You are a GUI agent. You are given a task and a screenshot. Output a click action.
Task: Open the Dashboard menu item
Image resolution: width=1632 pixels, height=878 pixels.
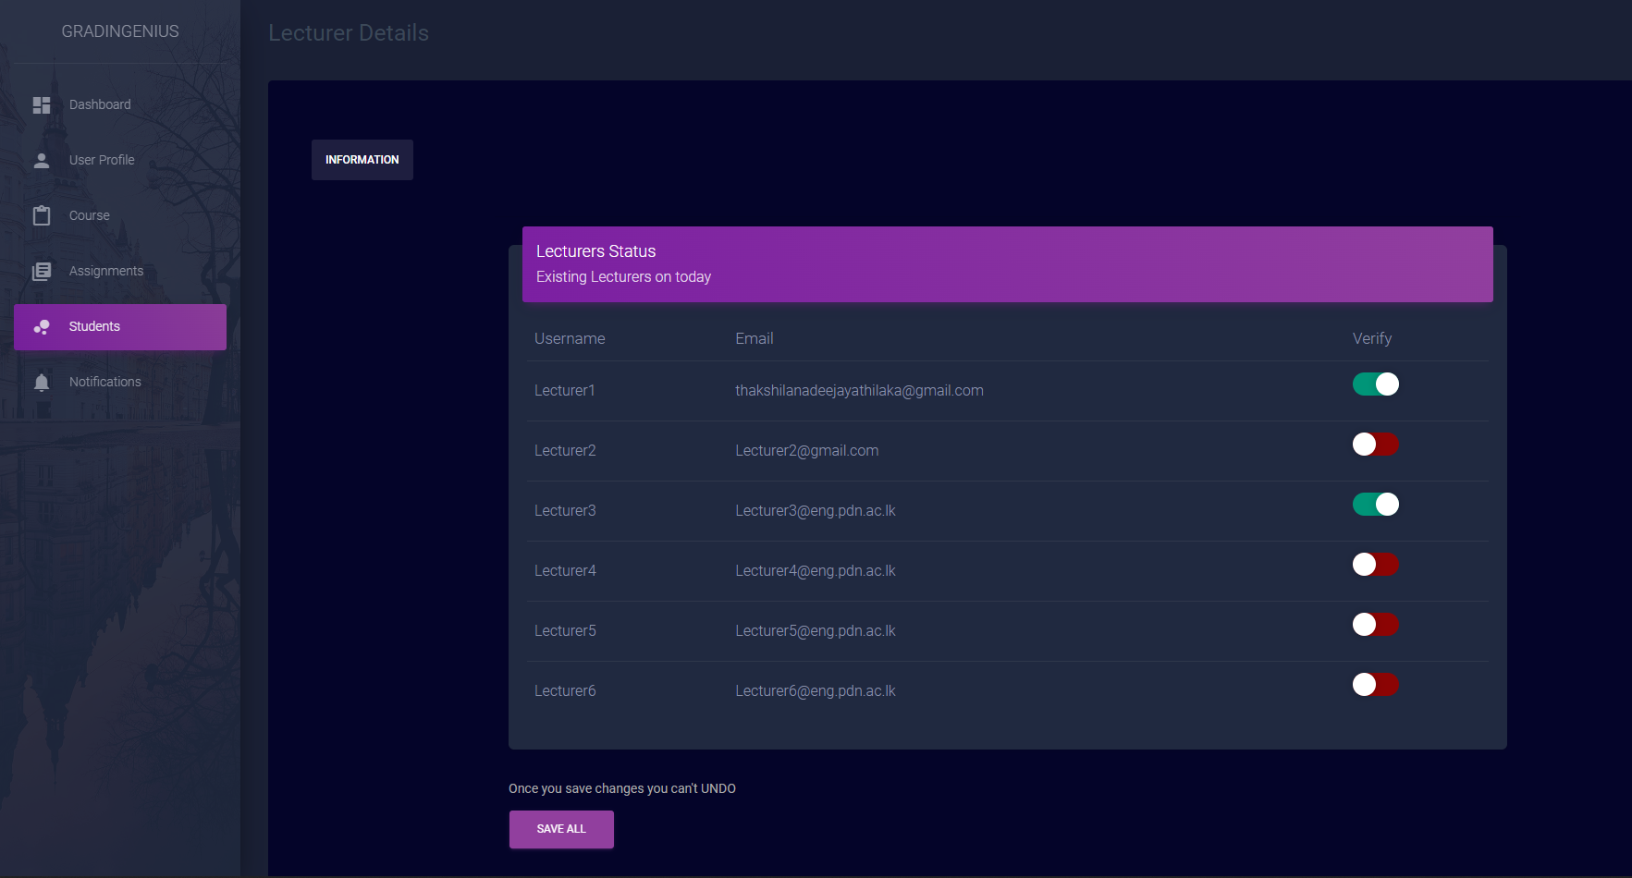[120, 105]
